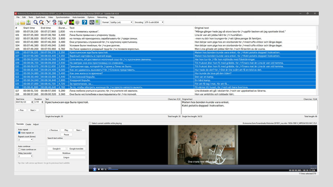Click the Start time spinner arrows
The image size is (333, 187).
[x=32, y=102]
